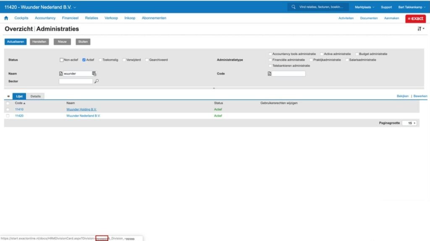The height and width of the screenshot is (241, 430).
Task: Click the Naam column header
Action: 71,103
